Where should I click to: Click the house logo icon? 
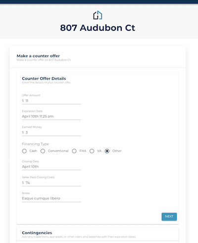(98, 15)
